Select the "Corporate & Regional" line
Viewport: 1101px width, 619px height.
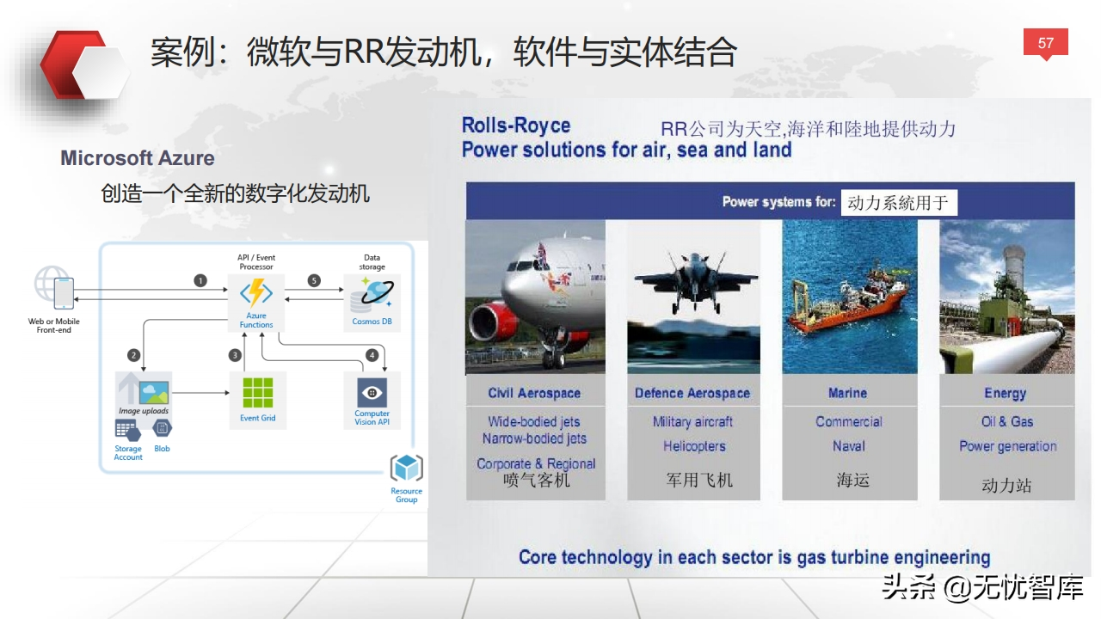pos(536,463)
